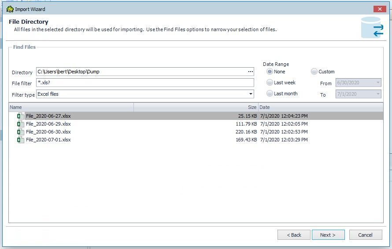392x249 pixels.
Task: Click the date 7/1/2020 12:02:53 PM
Action: click(284, 132)
